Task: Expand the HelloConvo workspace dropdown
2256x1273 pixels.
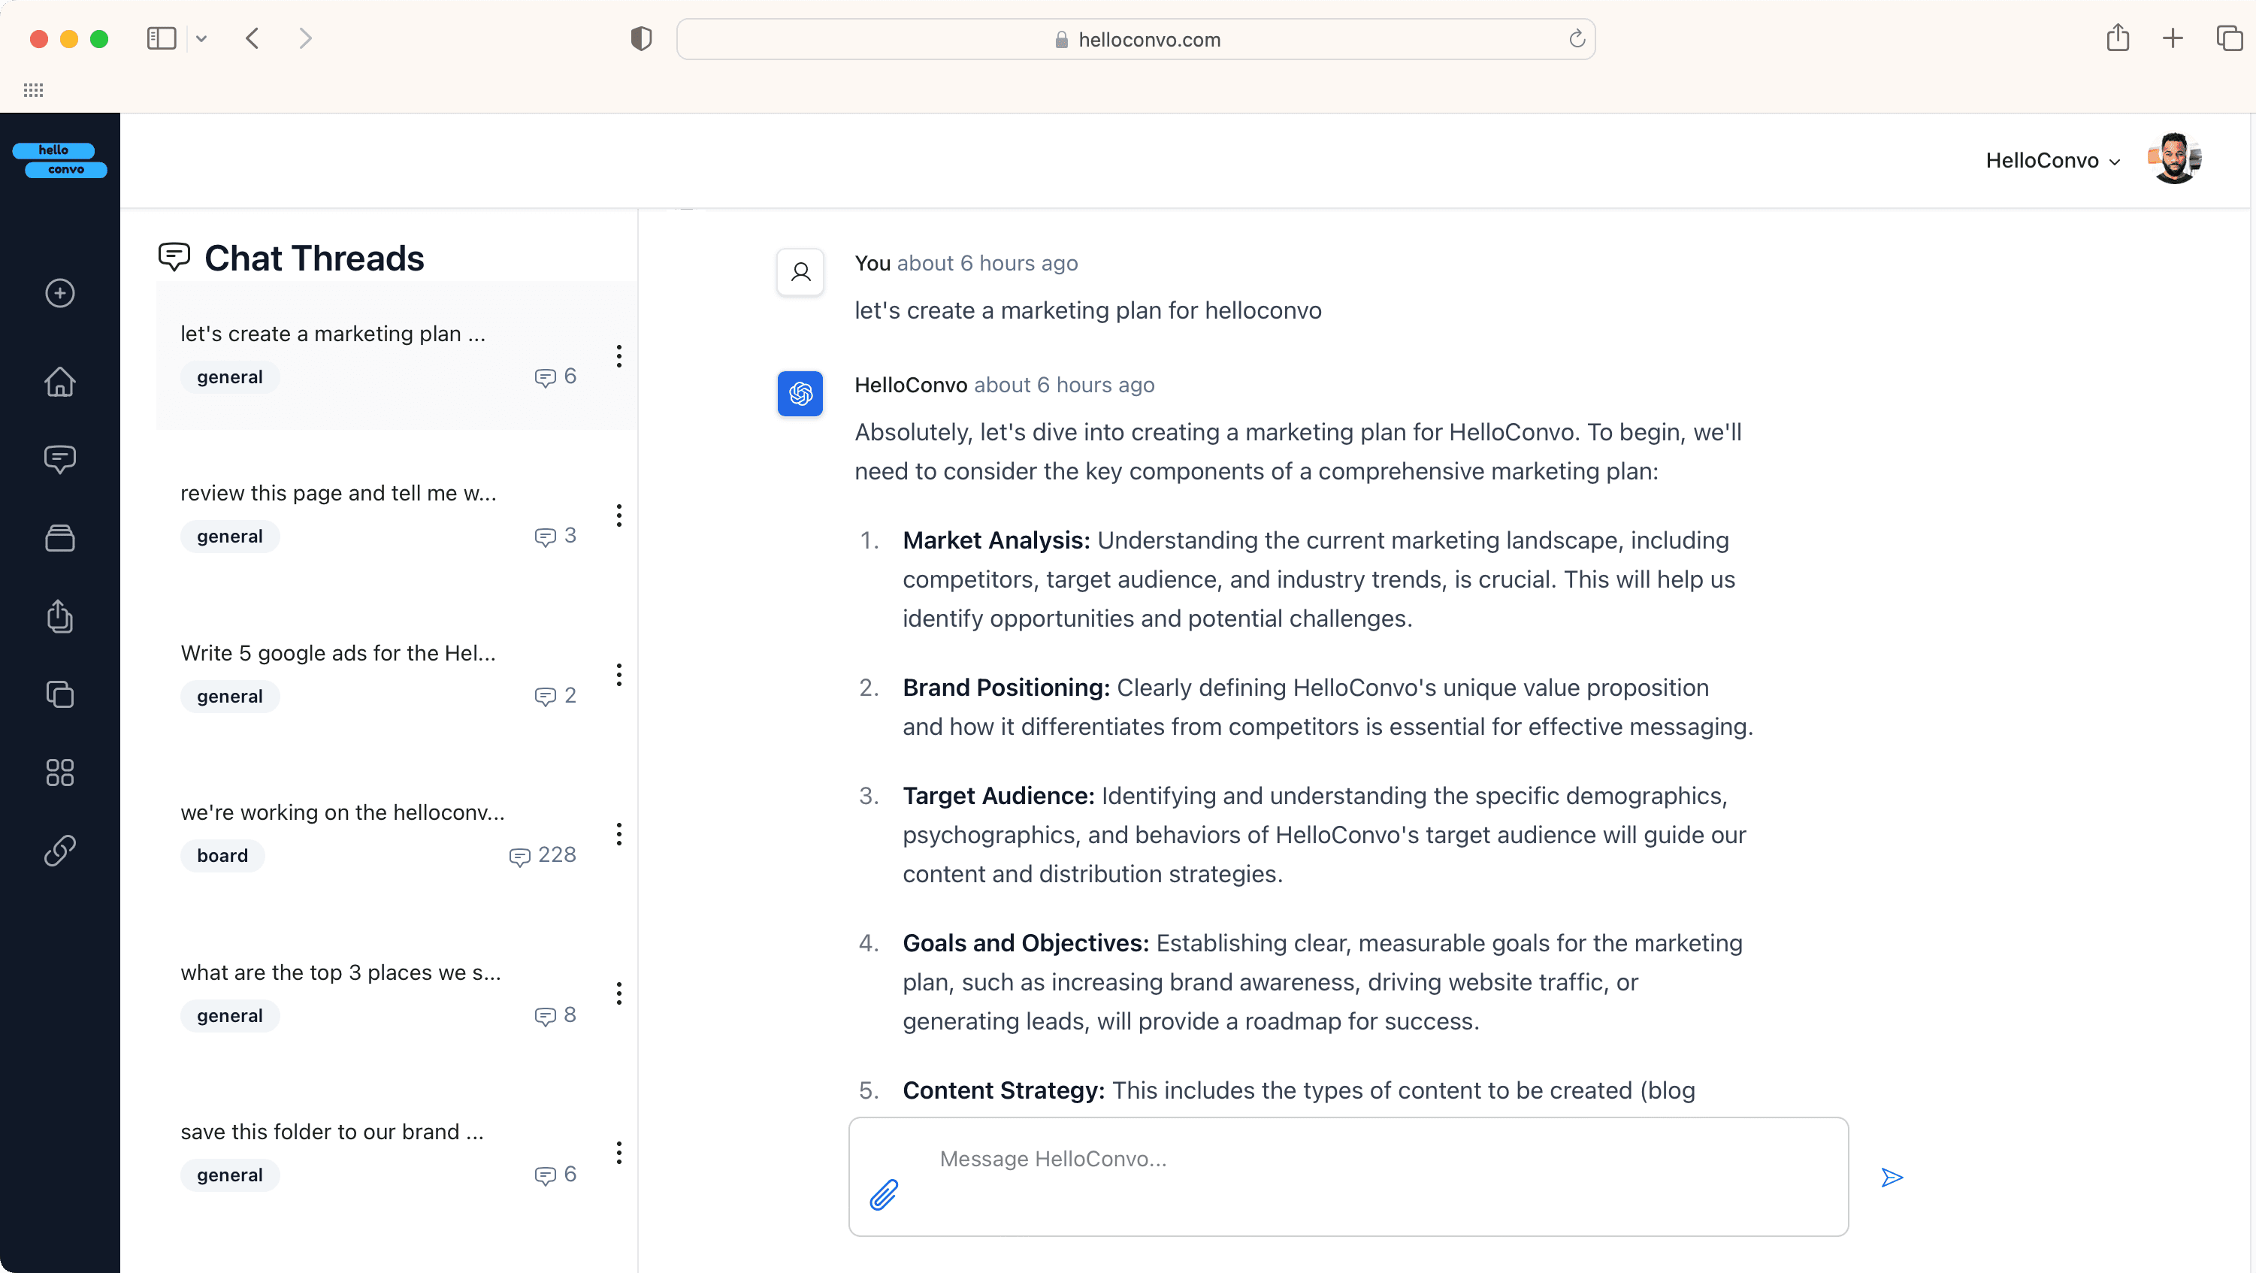Action: coord(2052,161)
